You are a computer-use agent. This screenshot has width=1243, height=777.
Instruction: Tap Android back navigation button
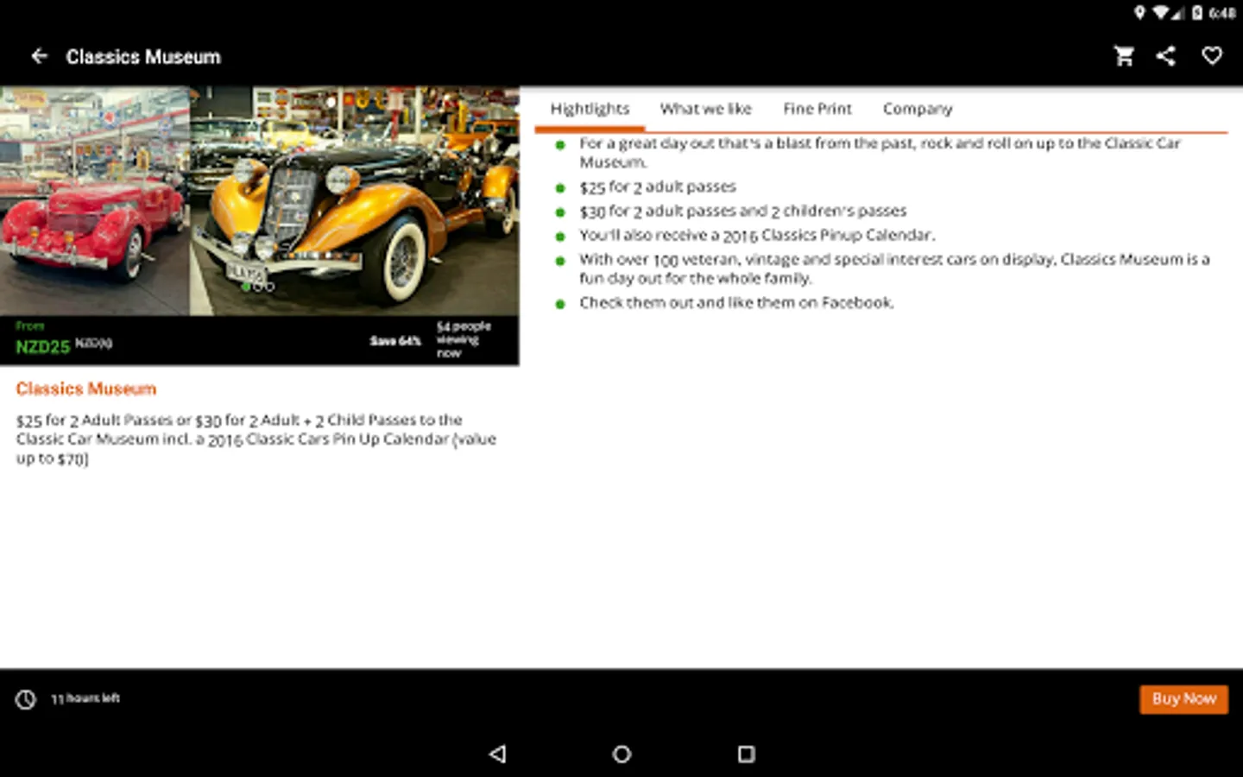(497, 754)
